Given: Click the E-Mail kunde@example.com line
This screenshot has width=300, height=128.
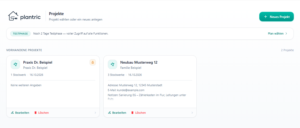Looking at the screenshot, I should click(x=126, y=90).
